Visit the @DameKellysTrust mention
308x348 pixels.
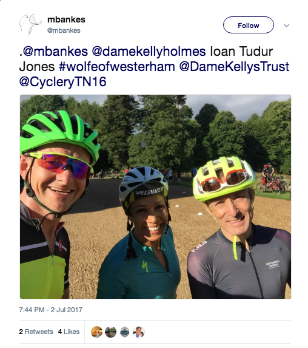234,67
